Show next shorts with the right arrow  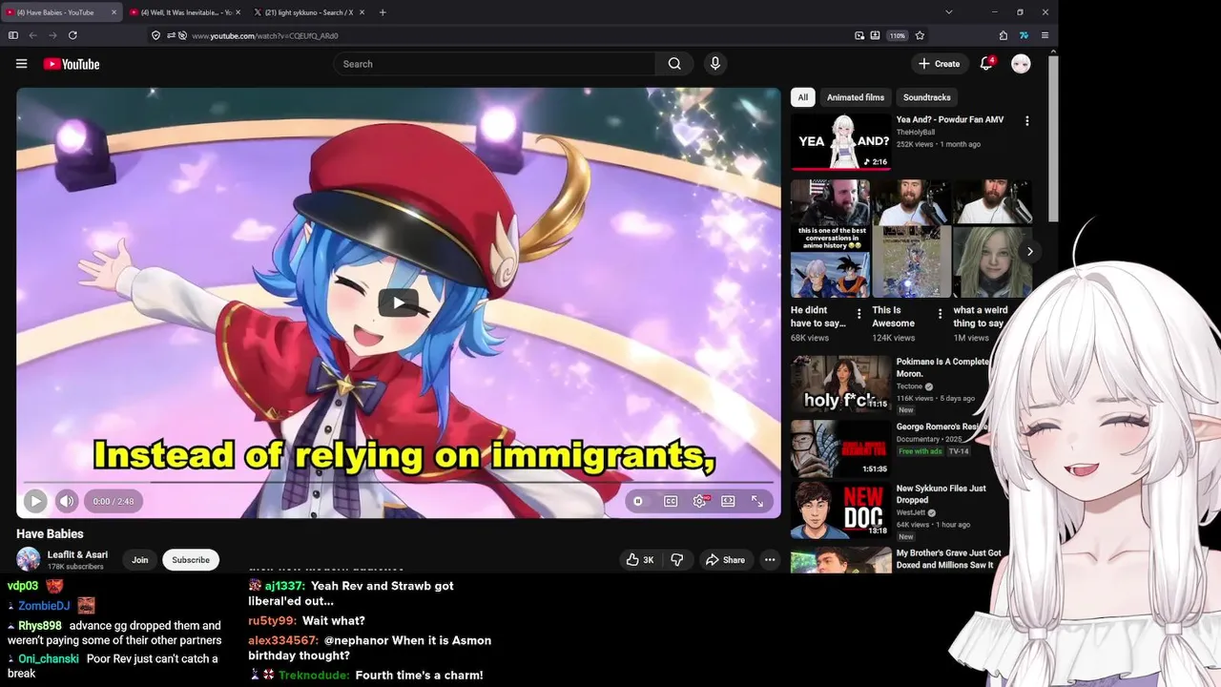point(1029,252)
